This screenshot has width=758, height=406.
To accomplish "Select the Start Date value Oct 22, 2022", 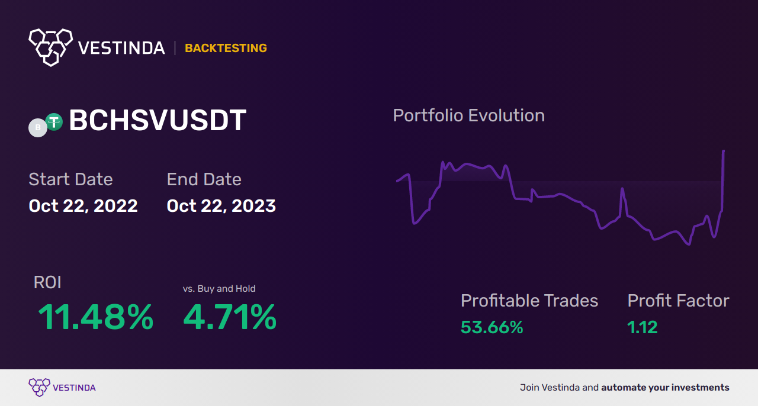I will pyautogui.click(x=83, y=206).
